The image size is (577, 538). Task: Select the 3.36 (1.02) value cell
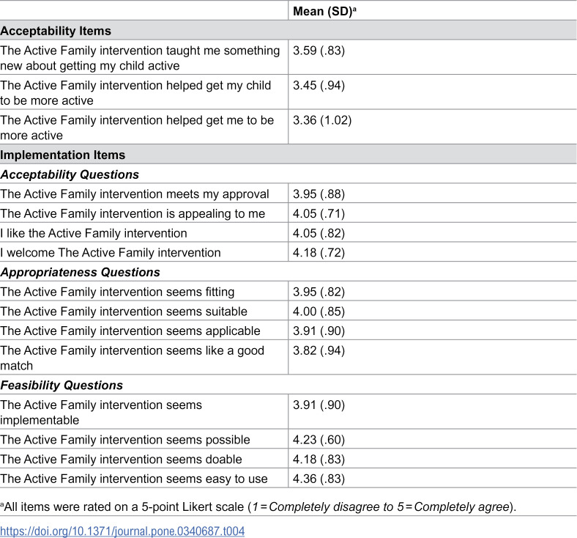click(x=322, y=120)
